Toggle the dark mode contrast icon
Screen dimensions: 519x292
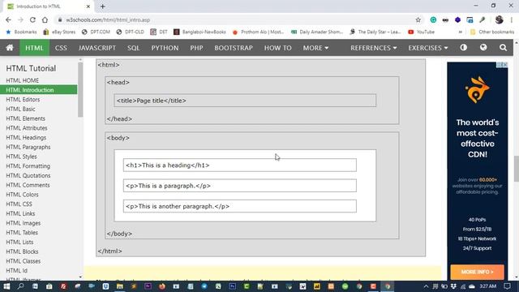tap(463, 48)
